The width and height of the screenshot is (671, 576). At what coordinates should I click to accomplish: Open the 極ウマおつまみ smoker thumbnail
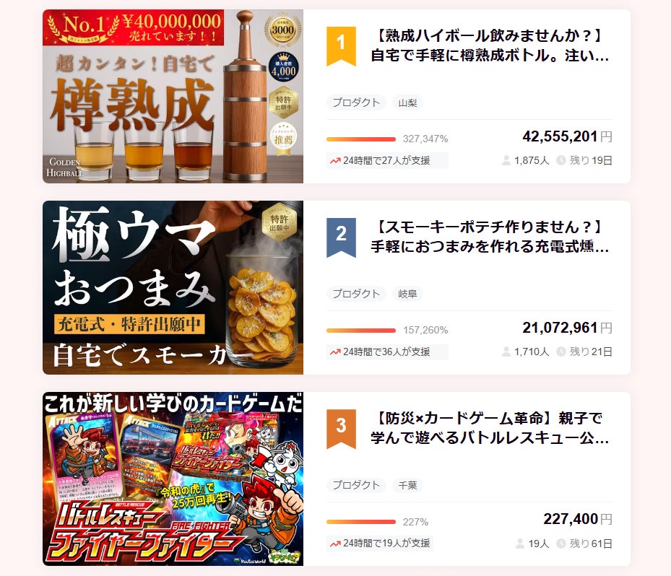click(173, 287)
